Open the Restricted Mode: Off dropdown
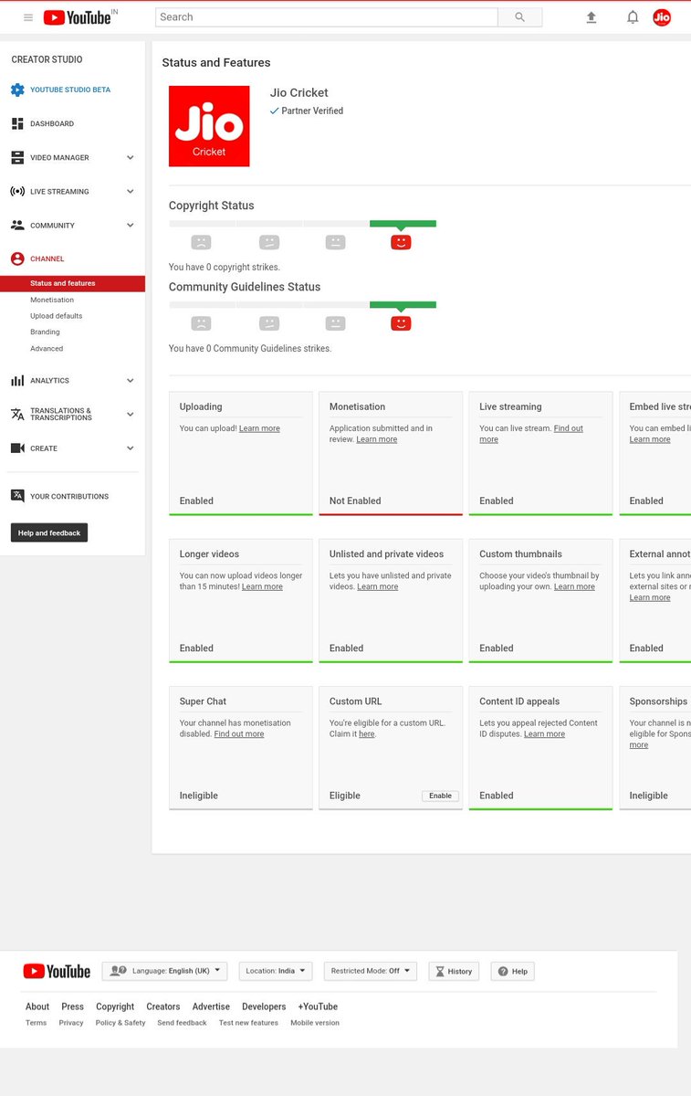 [x=371, y=971]
